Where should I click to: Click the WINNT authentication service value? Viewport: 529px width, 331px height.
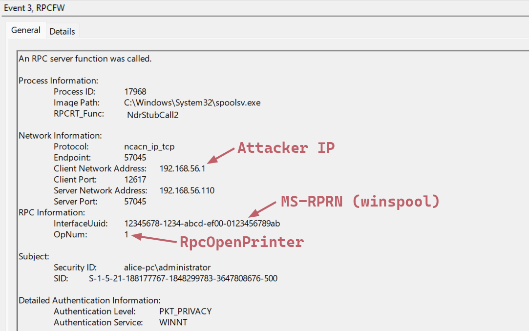173,322
